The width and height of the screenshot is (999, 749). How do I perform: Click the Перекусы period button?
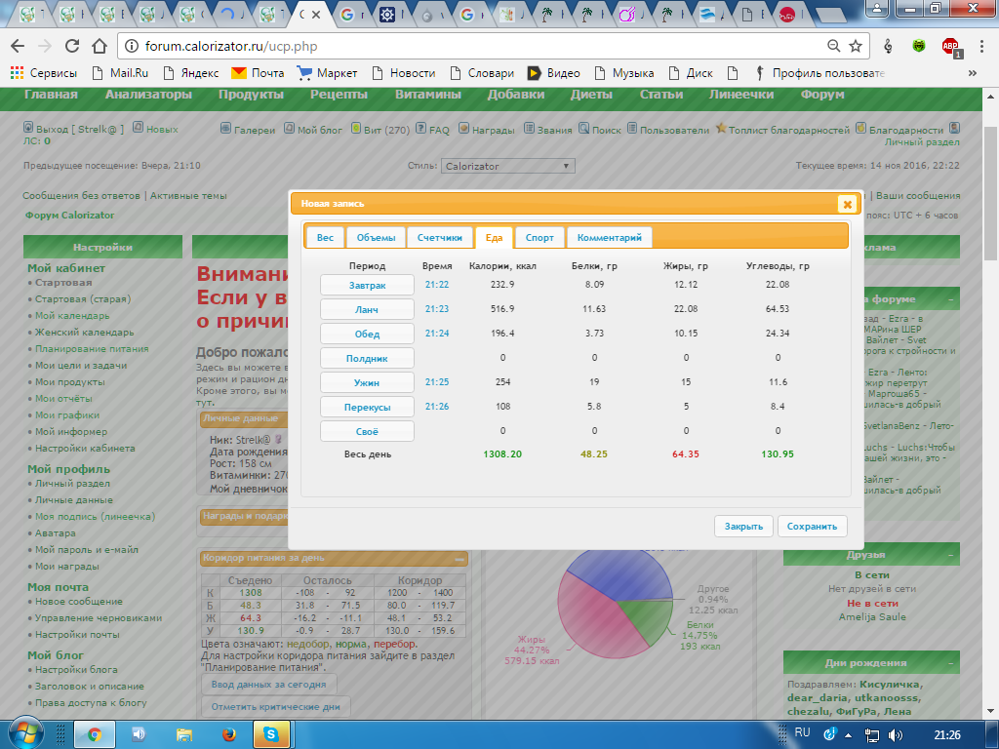[367, 407]
